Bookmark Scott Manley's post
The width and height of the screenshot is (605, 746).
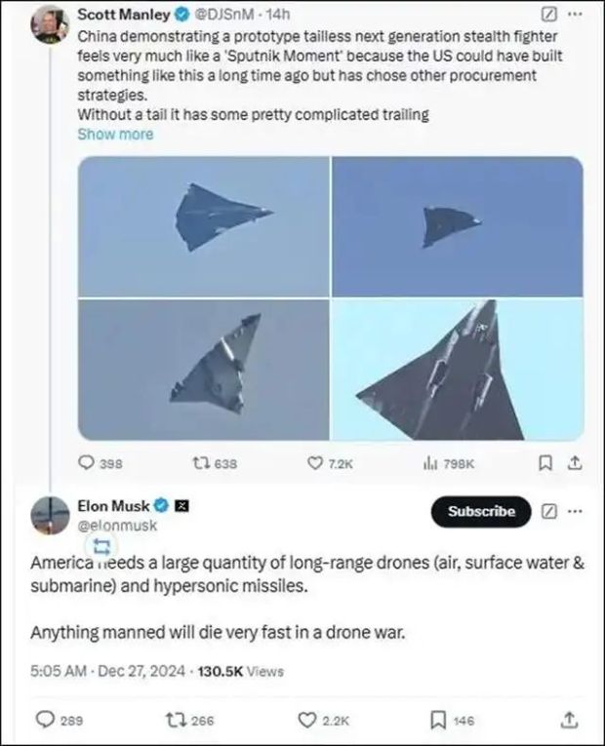[546, 463]
